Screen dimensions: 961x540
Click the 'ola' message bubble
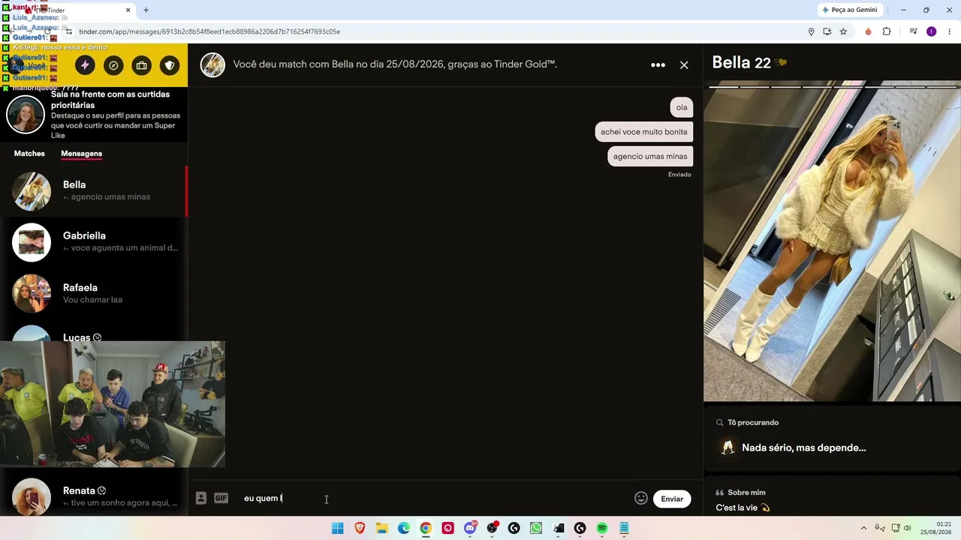(x=681, y=107)
